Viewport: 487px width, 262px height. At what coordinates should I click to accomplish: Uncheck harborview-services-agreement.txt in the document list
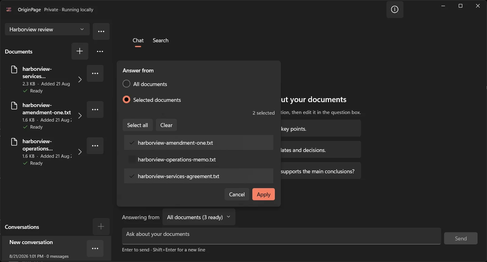198,176
